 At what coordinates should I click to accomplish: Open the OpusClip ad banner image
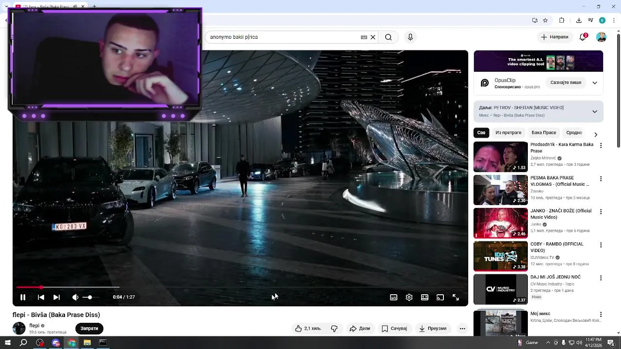(539, 61)
